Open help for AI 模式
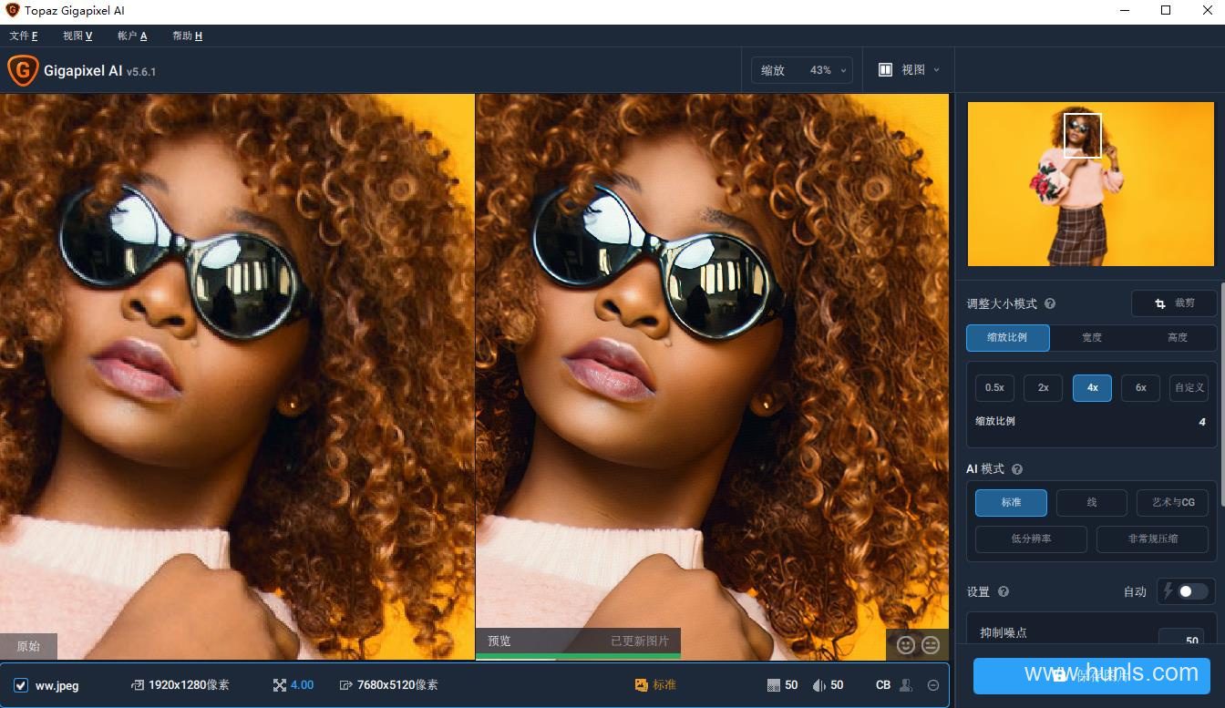This screenshot has width=1225, height=708. (x=1017, y=469)
